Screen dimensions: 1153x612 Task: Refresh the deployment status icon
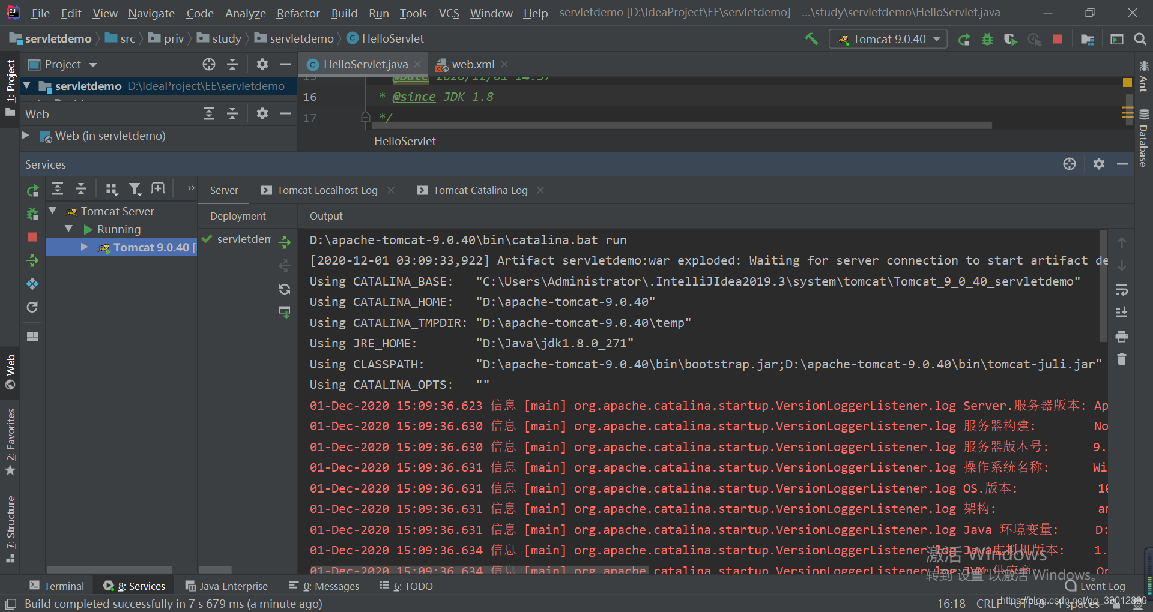[x=285, y=289]
